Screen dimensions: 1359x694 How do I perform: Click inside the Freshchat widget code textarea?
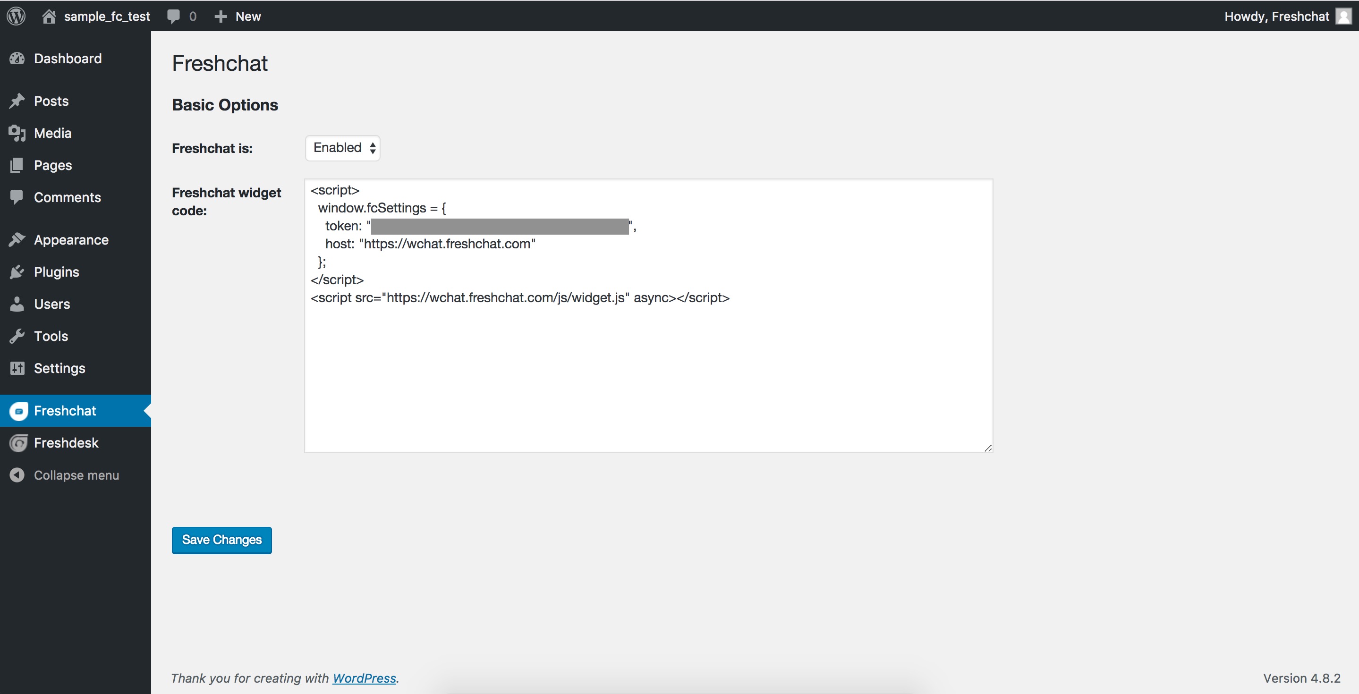[648, 369]
